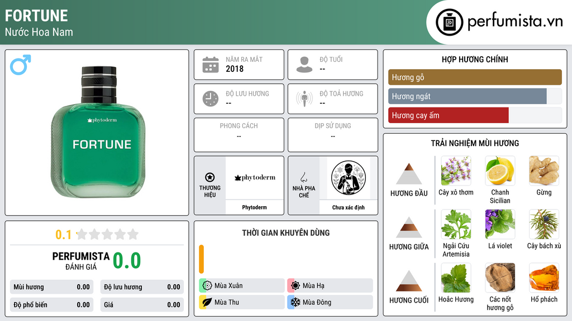Click the Giá score row

tap(142, 305)
